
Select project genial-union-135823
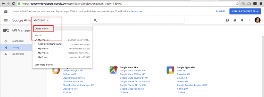click(x=62, y=57)
